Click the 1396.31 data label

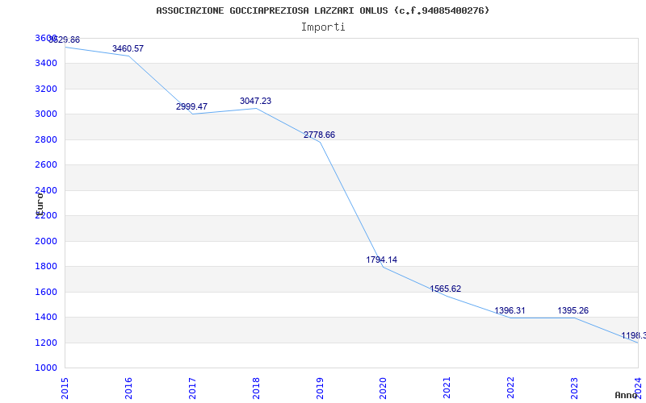coord(510,310)
